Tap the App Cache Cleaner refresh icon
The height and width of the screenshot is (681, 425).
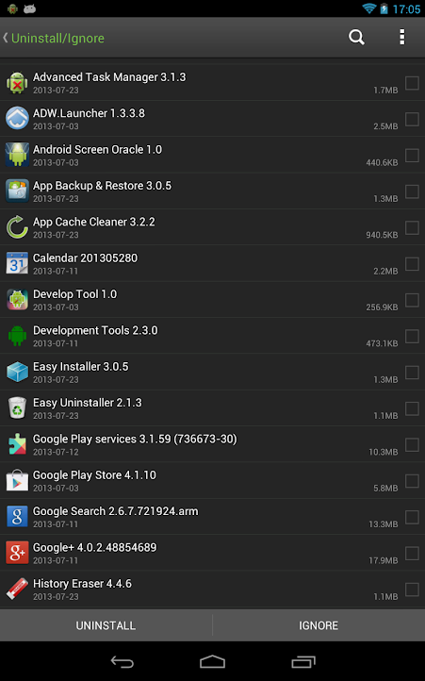(x=17, y=227)
